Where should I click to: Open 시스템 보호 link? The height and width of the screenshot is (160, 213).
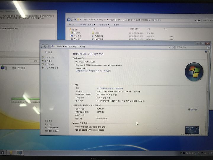(x=49, y=64)
